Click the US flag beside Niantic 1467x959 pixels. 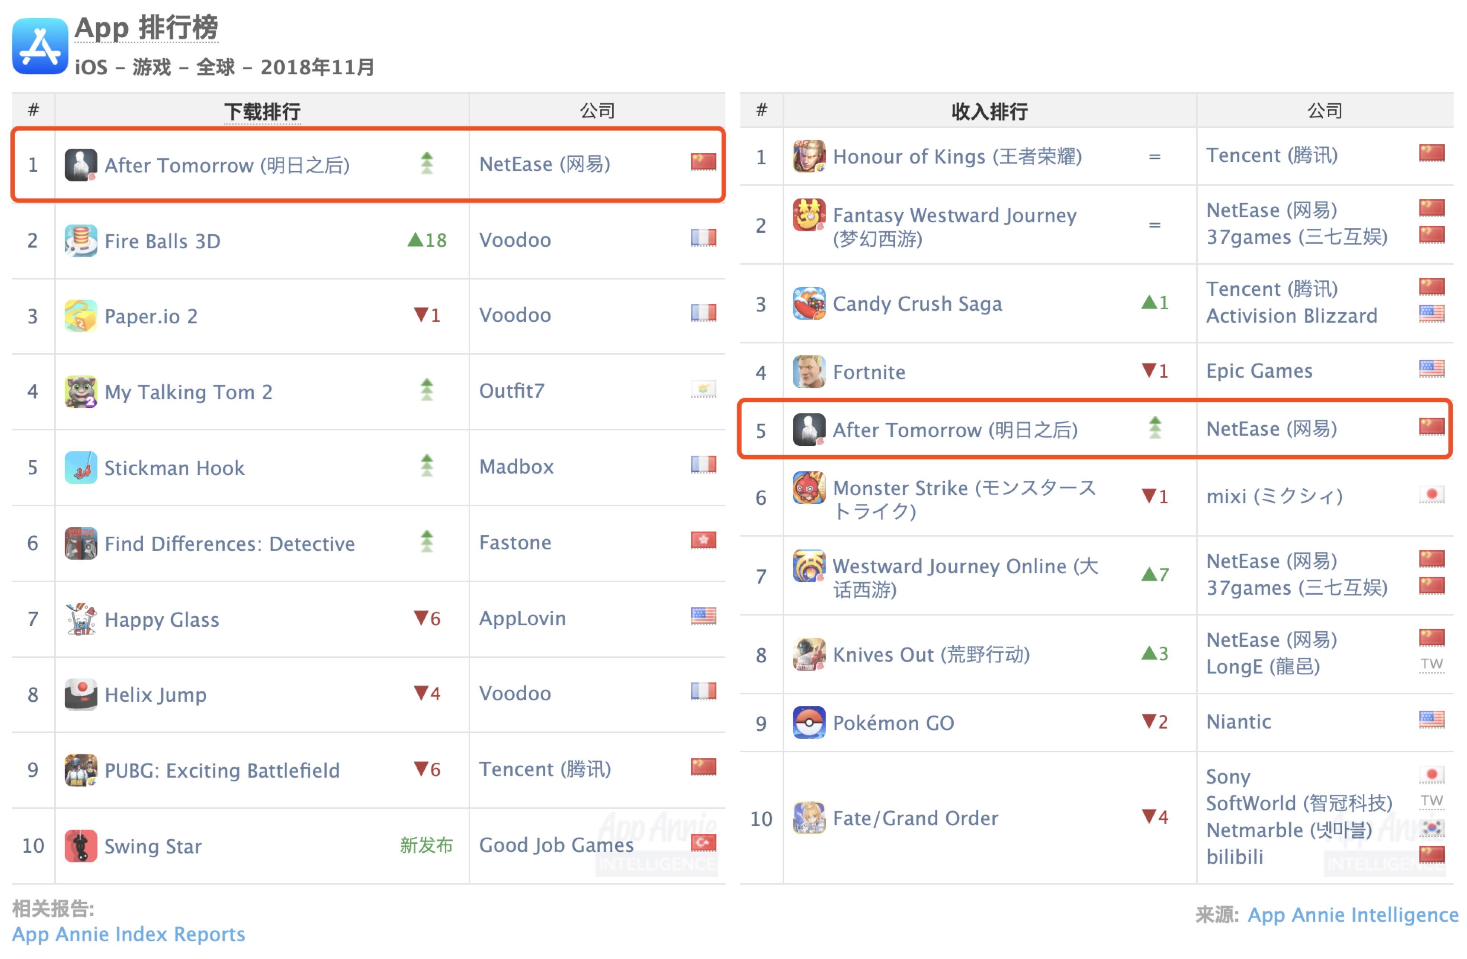pyautogui.click(x=1431, y=720)
